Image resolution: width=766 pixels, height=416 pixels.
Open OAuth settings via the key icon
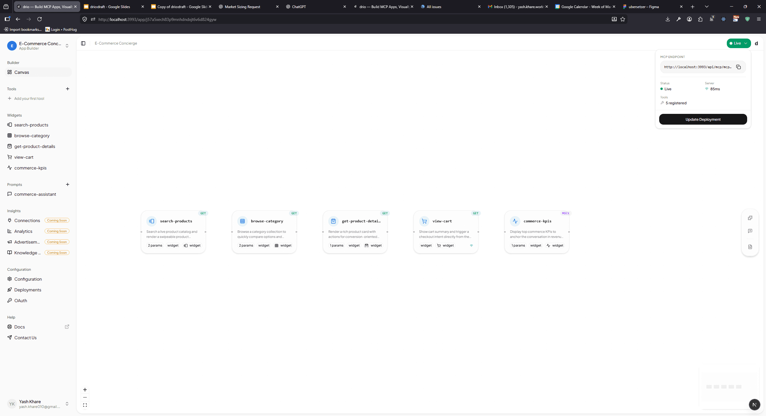coord(20,300)
